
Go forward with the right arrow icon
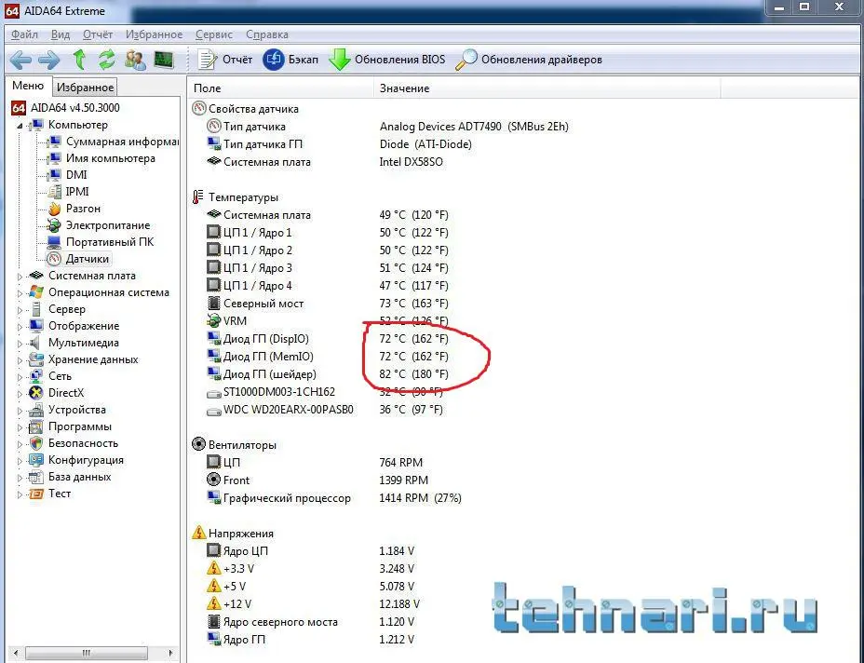(48, 60)
